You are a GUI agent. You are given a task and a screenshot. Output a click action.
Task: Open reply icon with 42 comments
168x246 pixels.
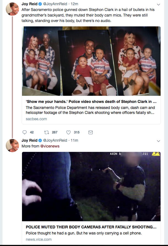24,132
